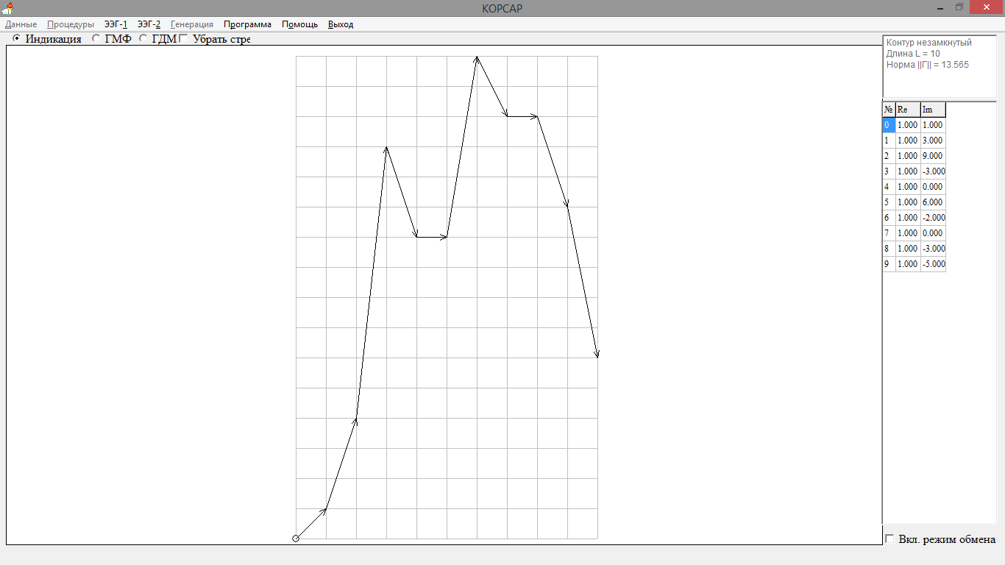The height and width of the screenshot is (565, 1005).
Task: Click Im cell with value 3.000
Action: [x=933, y=141]
